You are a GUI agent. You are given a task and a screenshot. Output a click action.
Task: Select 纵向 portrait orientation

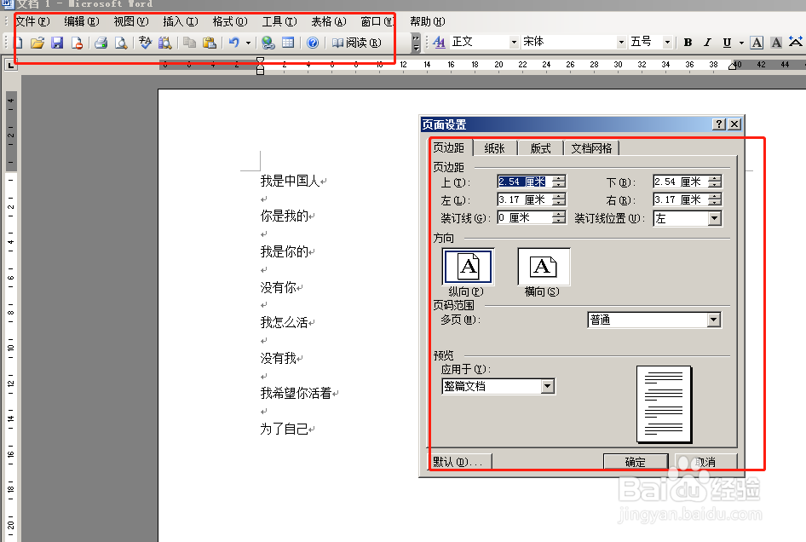[467, 266]
